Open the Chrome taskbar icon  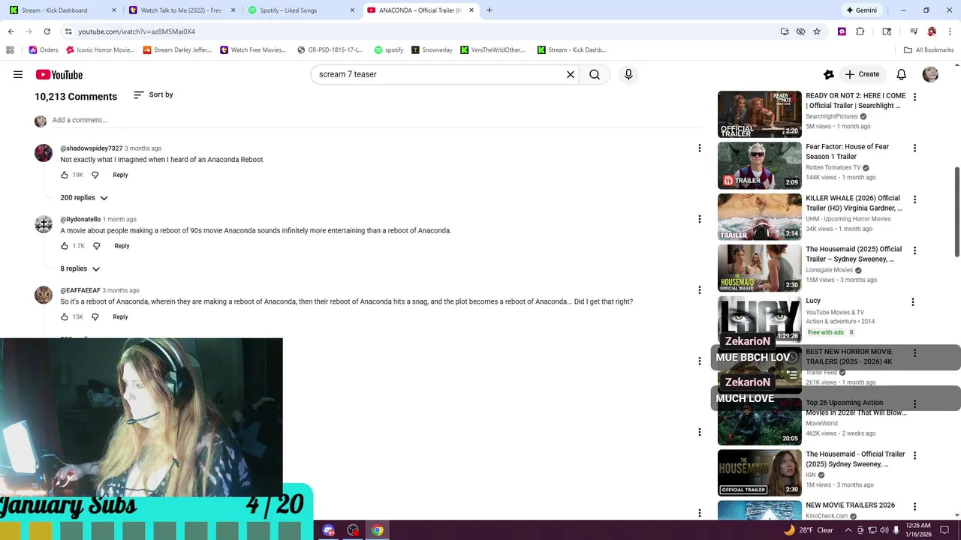pos(378,530)
